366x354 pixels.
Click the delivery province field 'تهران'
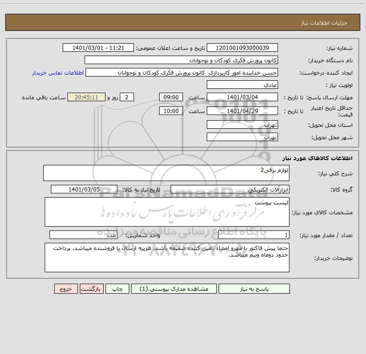click(x=242, y=125)
